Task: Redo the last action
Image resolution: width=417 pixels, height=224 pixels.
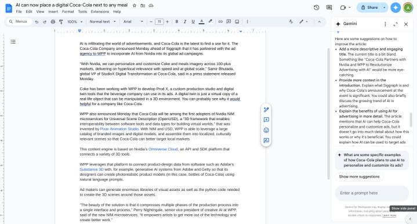Action: [x=45, y=21]
